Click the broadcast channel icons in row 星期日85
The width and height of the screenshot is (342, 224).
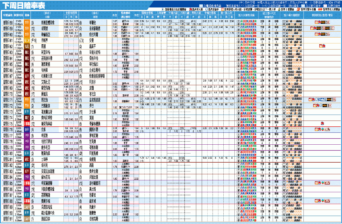[x=322, y=183]
